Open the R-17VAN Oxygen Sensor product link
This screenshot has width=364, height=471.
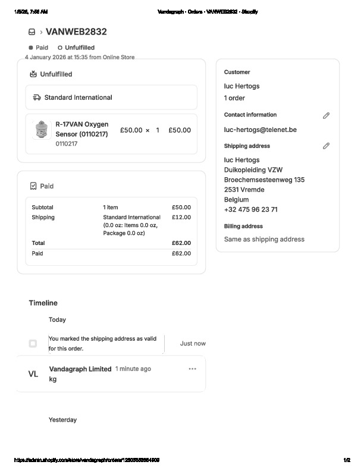81,129
